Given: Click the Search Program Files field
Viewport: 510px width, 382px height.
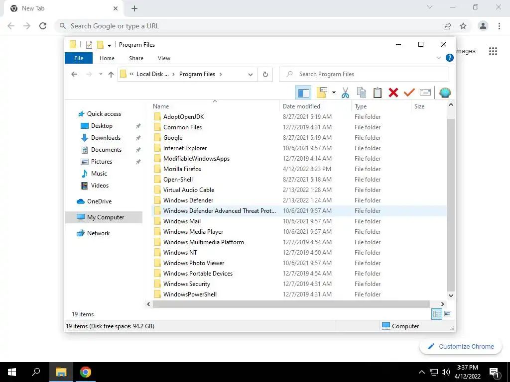Looking at the screenshot, I should point(364,74).
